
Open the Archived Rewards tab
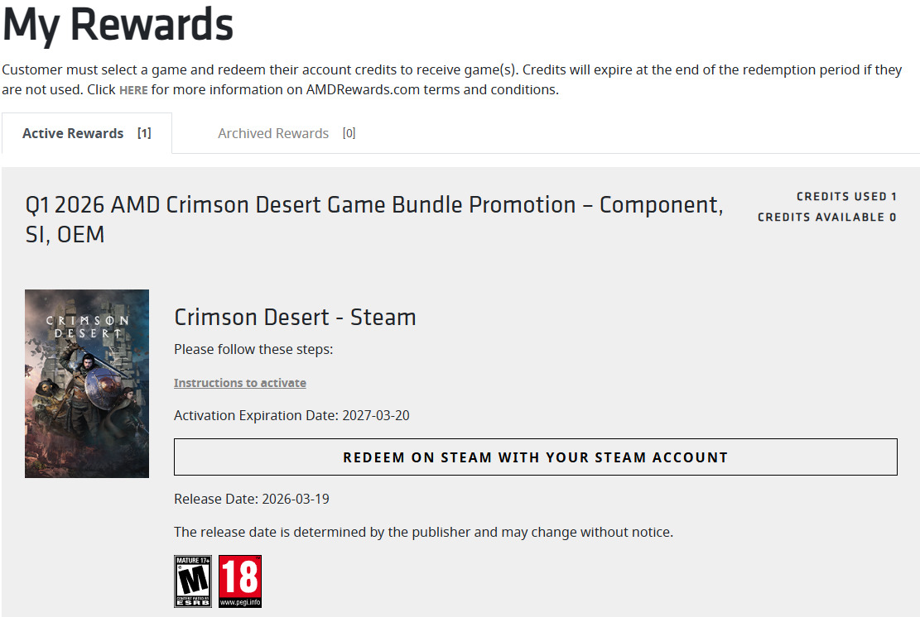pyautogui.click(x=273, y=133)
